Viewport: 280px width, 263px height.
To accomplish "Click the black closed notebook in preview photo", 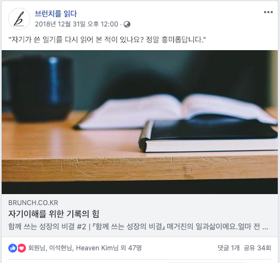I will pyautogui.click(x=208, y=136).
